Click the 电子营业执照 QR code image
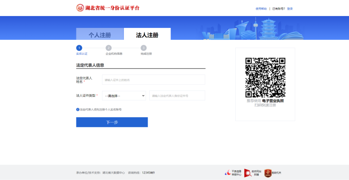 (x=265, y=77)
